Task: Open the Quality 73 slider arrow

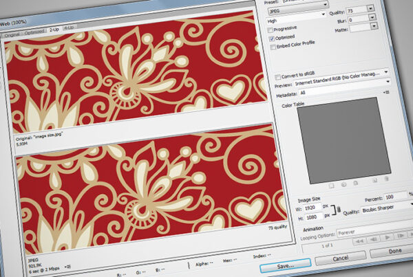Action: (370, 8)
